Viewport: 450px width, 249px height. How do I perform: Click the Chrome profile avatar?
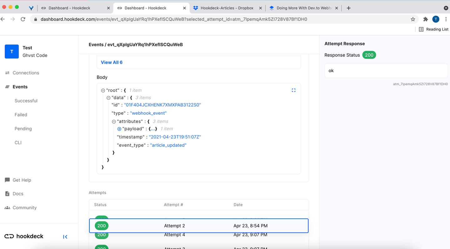click(436, 19)
